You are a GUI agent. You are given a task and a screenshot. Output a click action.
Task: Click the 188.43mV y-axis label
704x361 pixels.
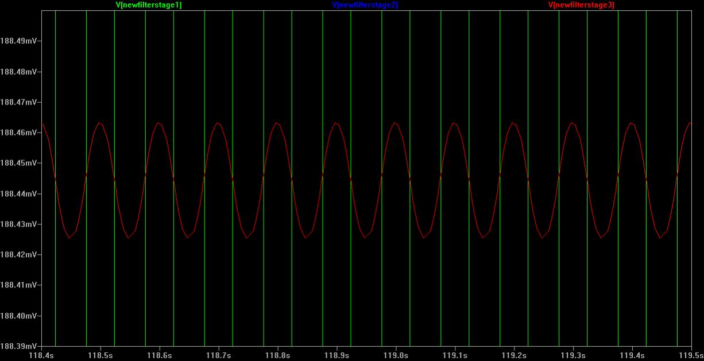18,224
